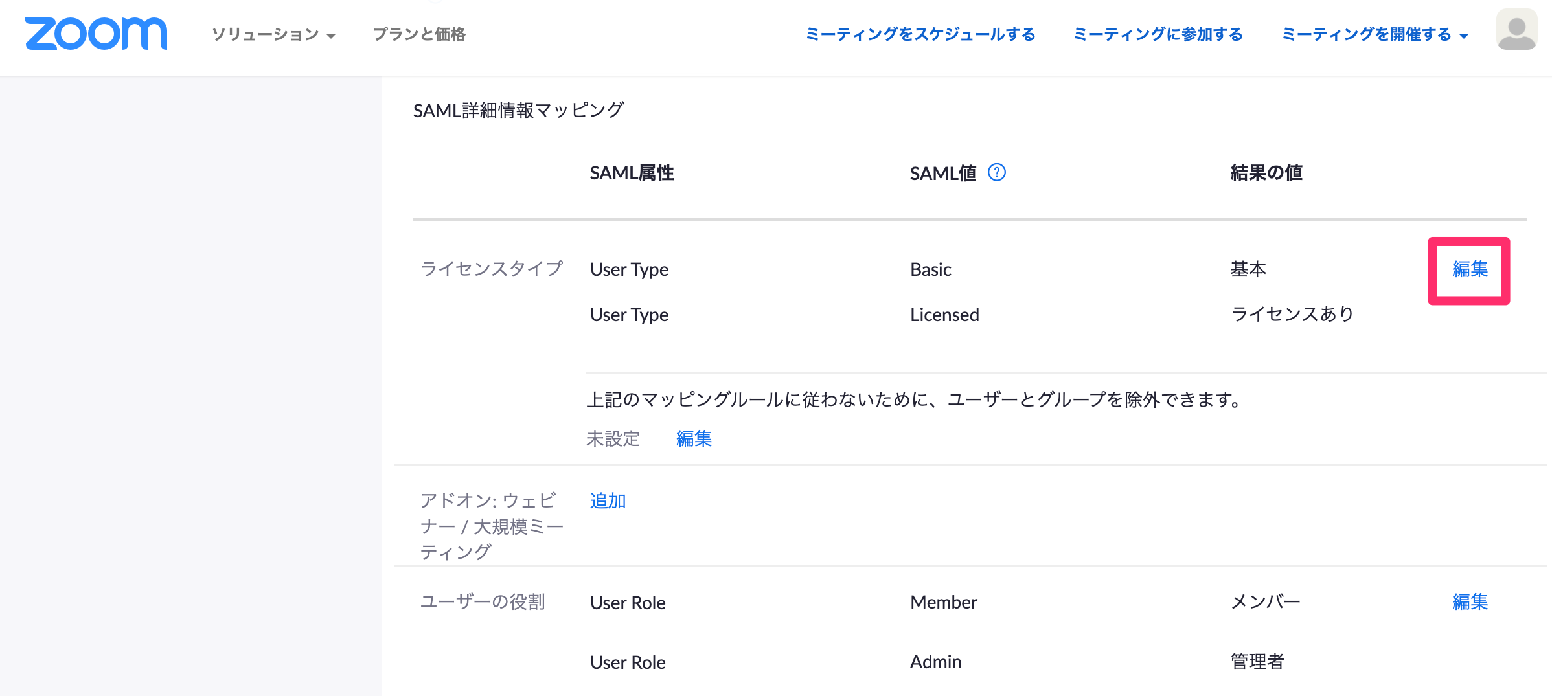The height and width of the screenshot is (696, 1552).
Task: Click ミーティングをスケジュールする link
Action: tap(920, 34)
